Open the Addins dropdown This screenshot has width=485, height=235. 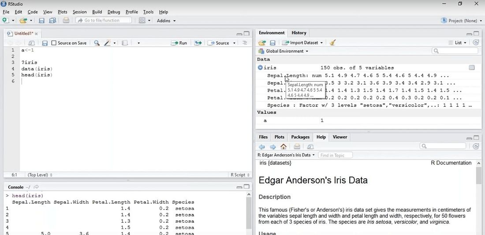click(166, 21)
